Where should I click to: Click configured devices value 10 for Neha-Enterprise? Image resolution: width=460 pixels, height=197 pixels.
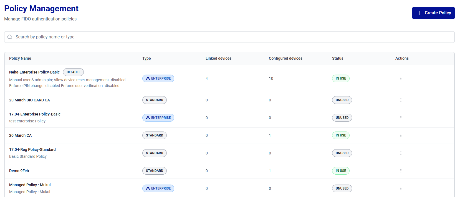pos(271,78)
